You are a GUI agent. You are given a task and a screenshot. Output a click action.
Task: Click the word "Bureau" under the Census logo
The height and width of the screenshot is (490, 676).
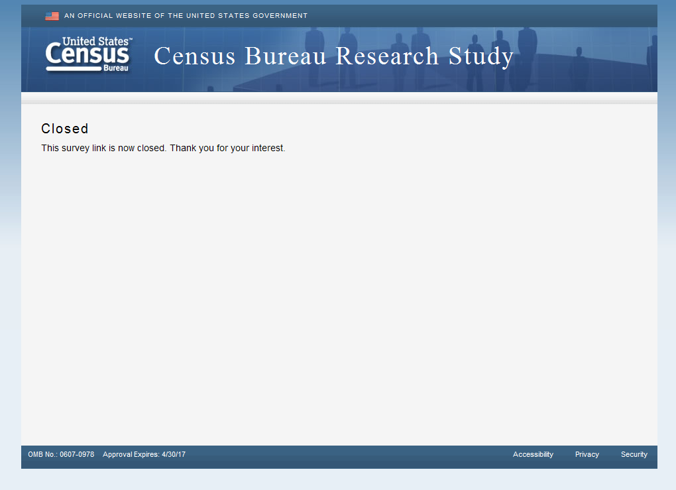point(115,68)
